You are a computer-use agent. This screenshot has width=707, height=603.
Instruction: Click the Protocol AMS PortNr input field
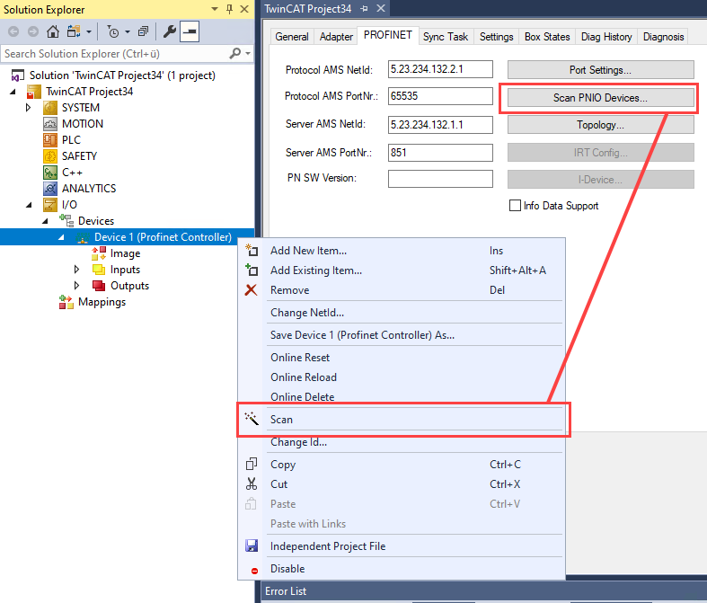coord(440,97)
